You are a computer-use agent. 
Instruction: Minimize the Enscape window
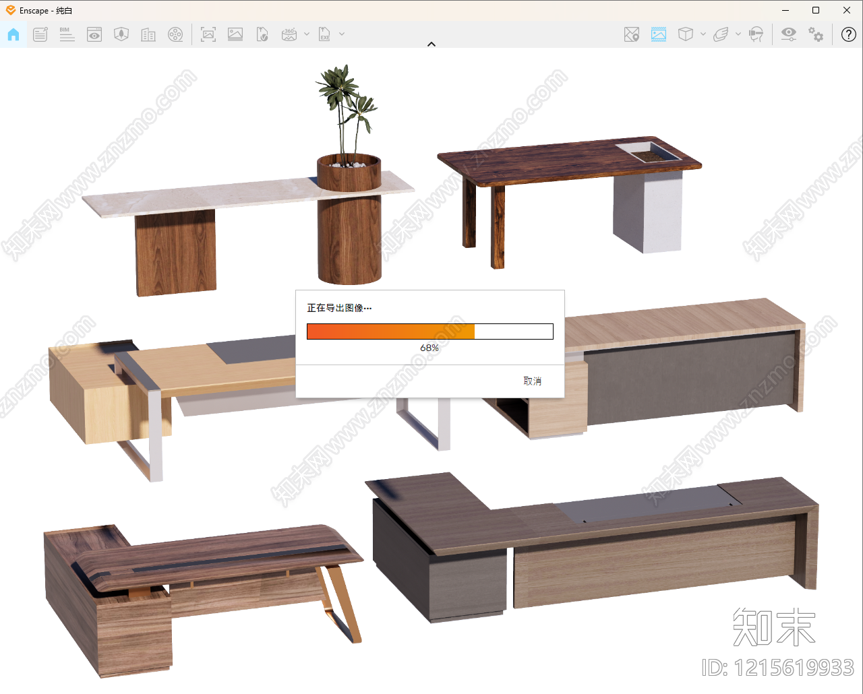(x=786, y=10)
